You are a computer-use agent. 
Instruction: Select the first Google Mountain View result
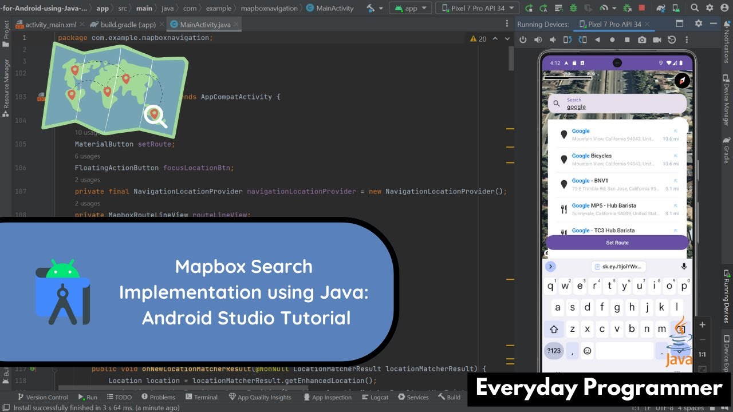[617, 134]
